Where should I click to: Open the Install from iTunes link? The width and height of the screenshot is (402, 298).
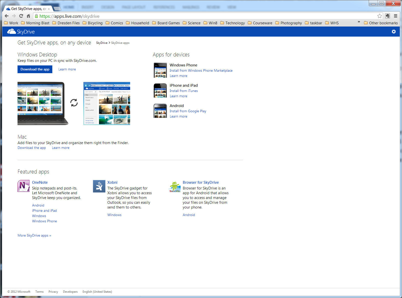[x=183, y=91]
